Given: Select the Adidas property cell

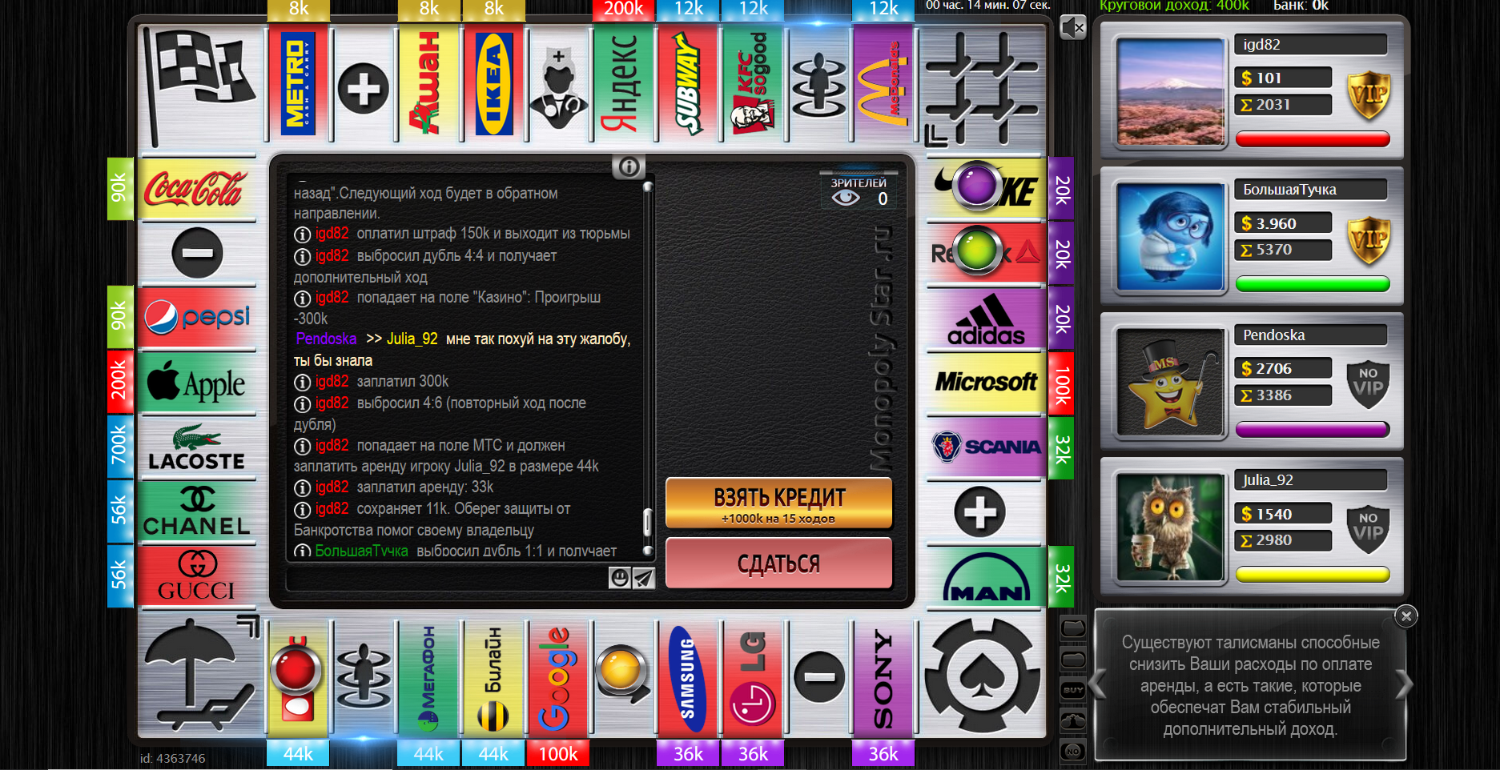Looking at the screenshot, I should [986, 319].
